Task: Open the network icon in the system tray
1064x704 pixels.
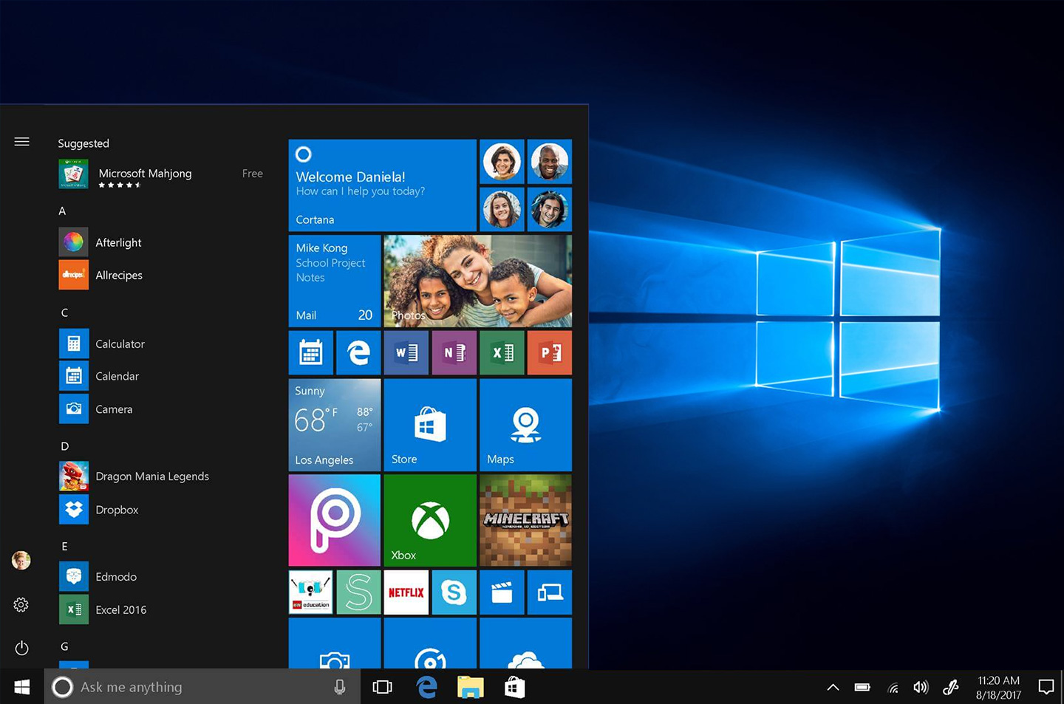Action: pyautogui.click(x=893, y=688)
